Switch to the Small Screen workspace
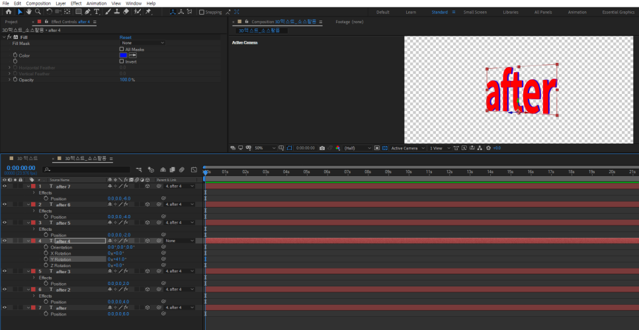The height and width of the screenshot is (330, 639). coord(475,12)
